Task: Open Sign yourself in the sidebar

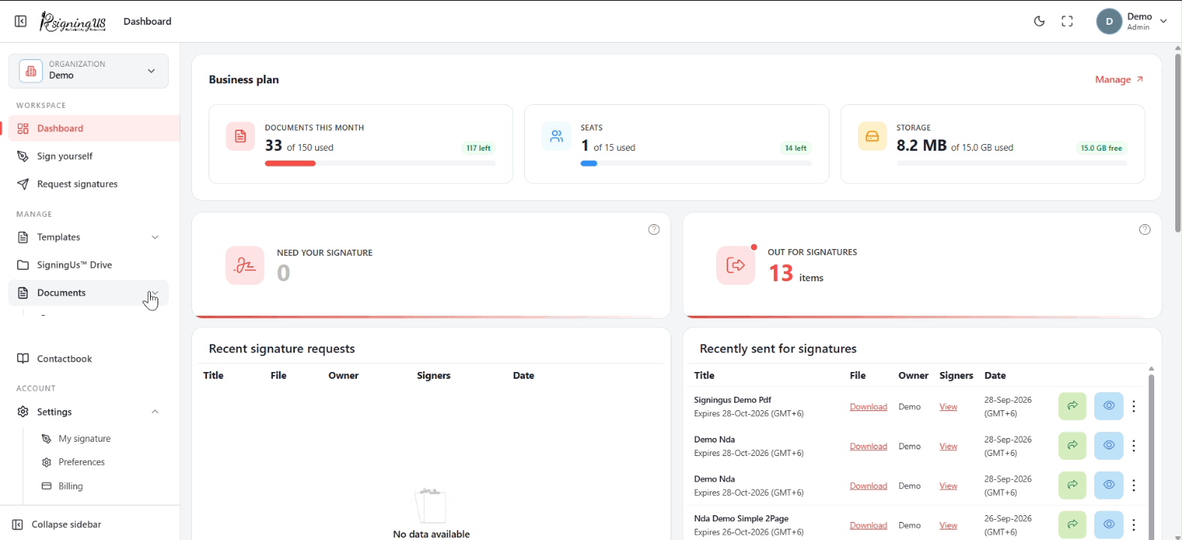Action: coord(88,156)
